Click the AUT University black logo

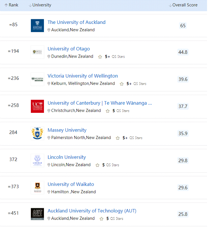click(x=37, y=214)
